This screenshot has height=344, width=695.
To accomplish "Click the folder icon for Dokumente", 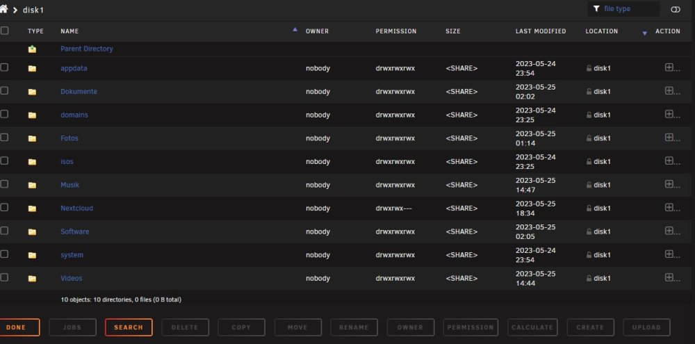I will click(x=32, y=92).
